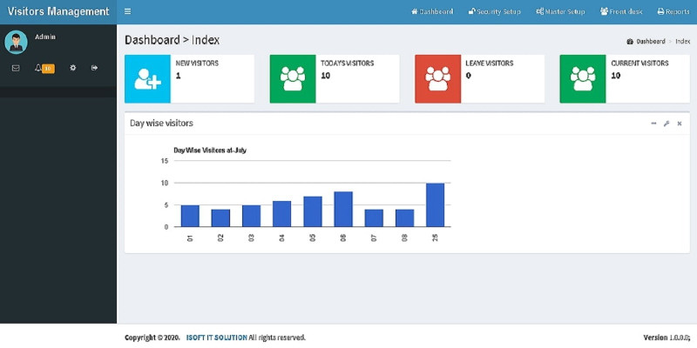Go to Dashboard in top navigation
This screenshot has width=697, height=348.
pyautogui.click(x=432, y=12)
